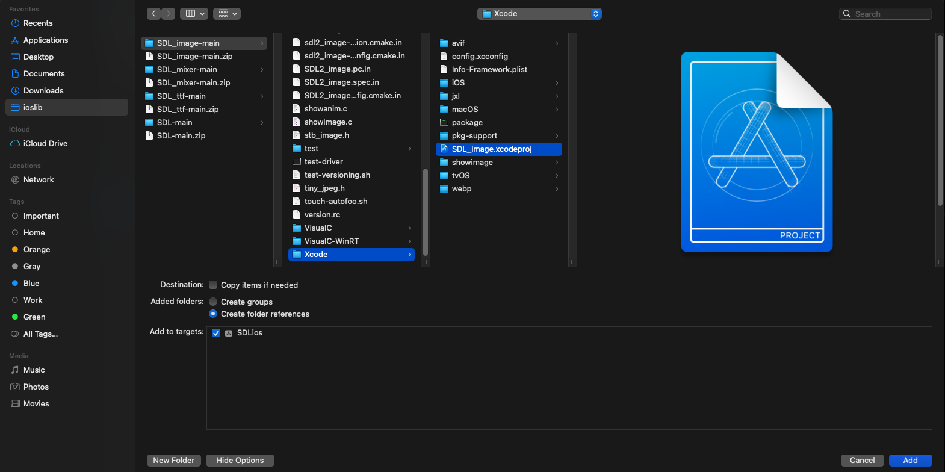Viewport: 945px width, 472px height.
Task: Open the item grouping options dropdown
Action: (x=227, y=13)
